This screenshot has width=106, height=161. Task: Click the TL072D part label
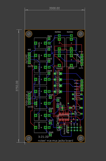[57, 118]
